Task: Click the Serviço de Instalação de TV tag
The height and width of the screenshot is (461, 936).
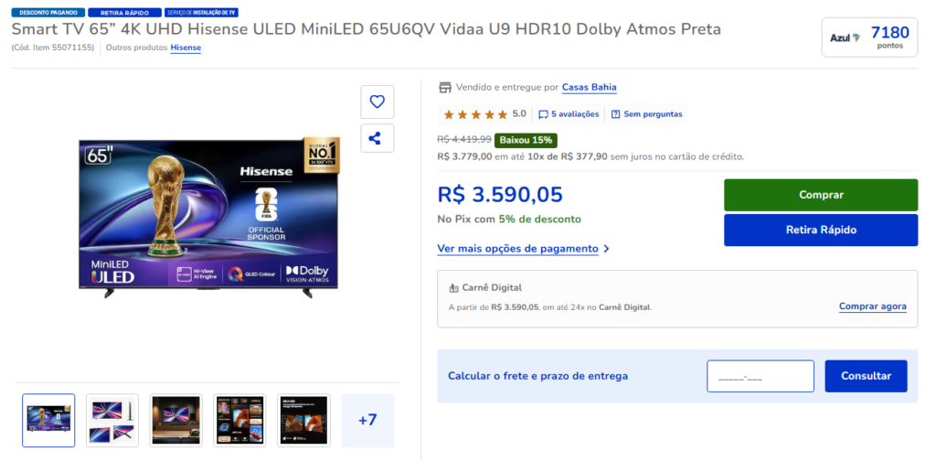Action: [202, 12]
